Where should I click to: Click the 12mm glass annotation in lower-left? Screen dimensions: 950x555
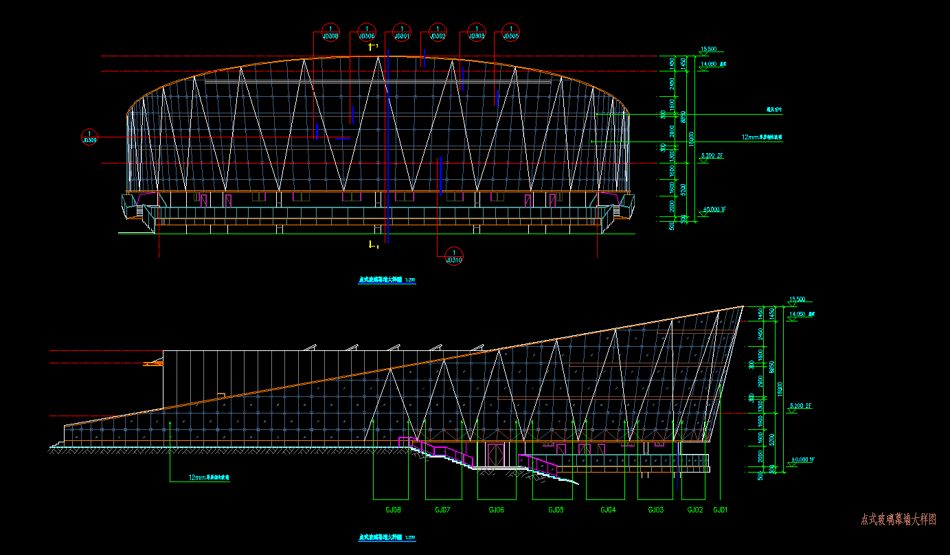click(x=209, y=477)
